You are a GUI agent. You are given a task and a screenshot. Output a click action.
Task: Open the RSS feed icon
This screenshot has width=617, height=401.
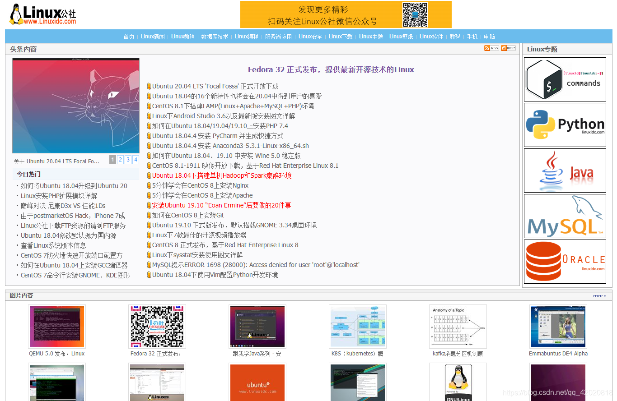click(491, 48)
